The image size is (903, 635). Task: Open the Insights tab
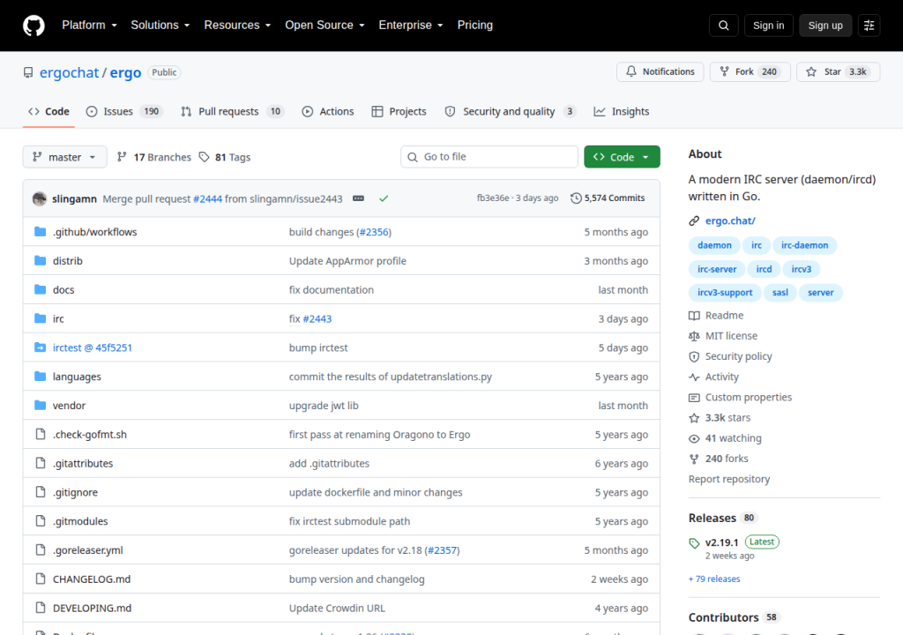pos(622,112)
